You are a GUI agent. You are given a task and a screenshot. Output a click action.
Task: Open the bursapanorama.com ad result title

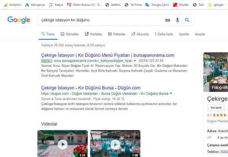point(108,55)
